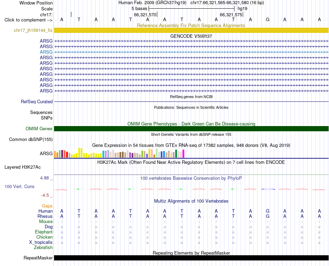Click the 4.88 PhyloP upper scale value

pos(44,178)
